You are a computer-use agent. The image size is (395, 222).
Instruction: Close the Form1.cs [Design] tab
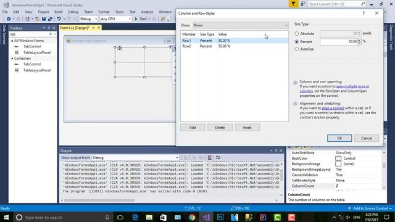coord(99,28)
